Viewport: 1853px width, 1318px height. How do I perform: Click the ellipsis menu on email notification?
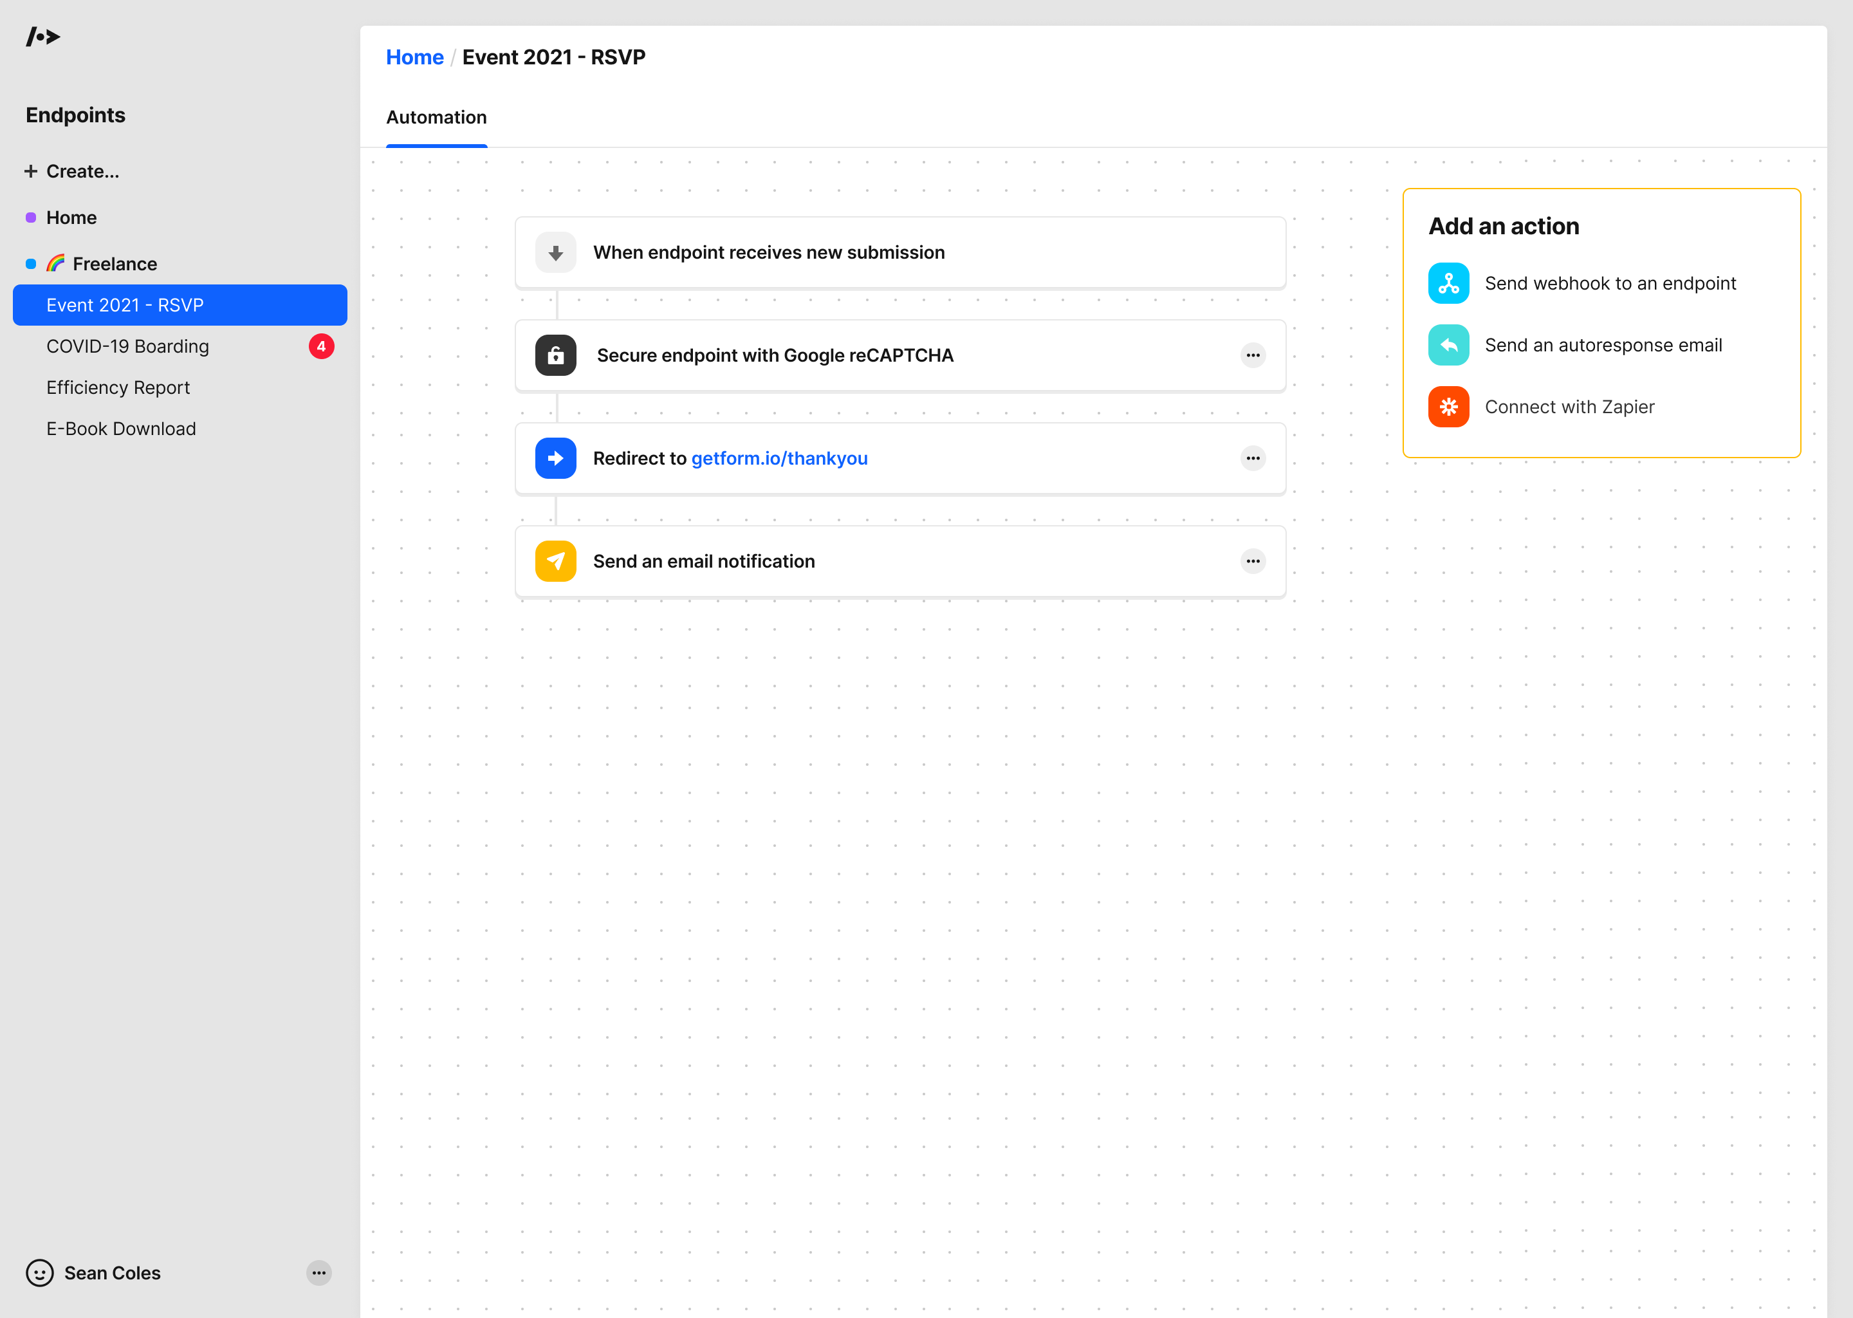1251,561
